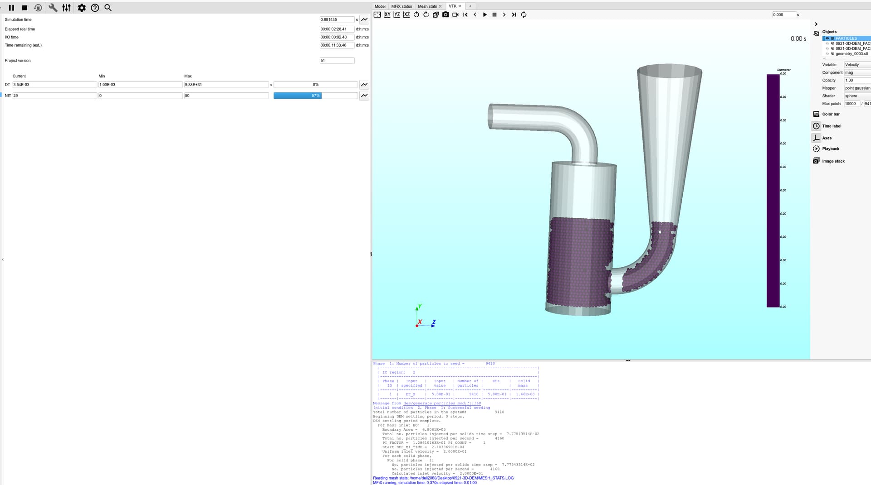Open the des/generate_particles_mod.f:1160 link
This screenshot has height=485, width=871.
442,403
